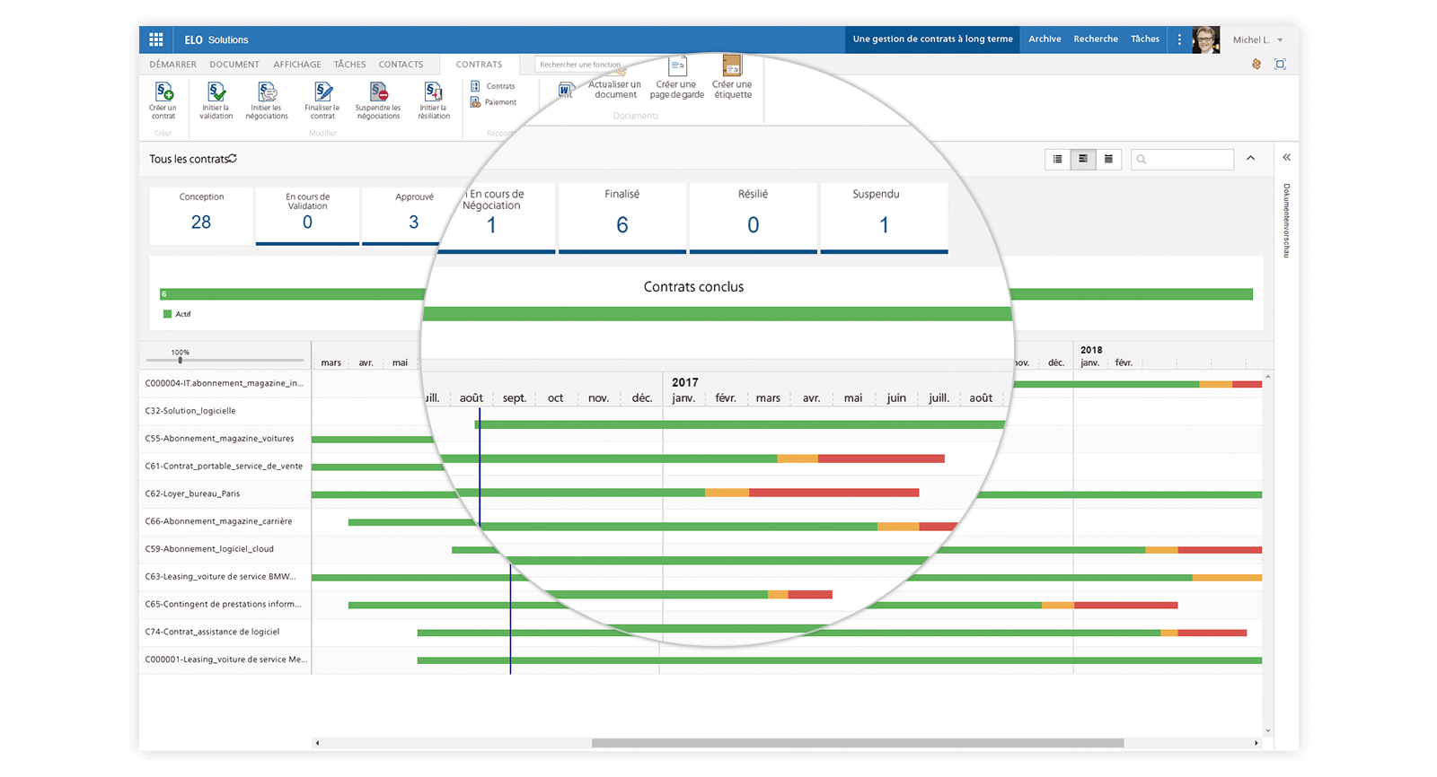Viewport: 1437px width, 777px height.
Task: Click 'Initier la résiliation' icon
Action: point(434,92)
